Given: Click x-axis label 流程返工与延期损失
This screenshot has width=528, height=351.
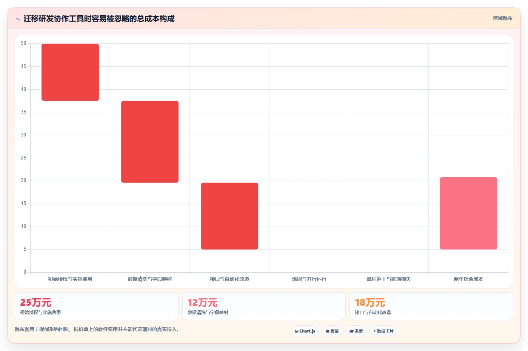Looking at the screenshot, I should coord(389,279).
